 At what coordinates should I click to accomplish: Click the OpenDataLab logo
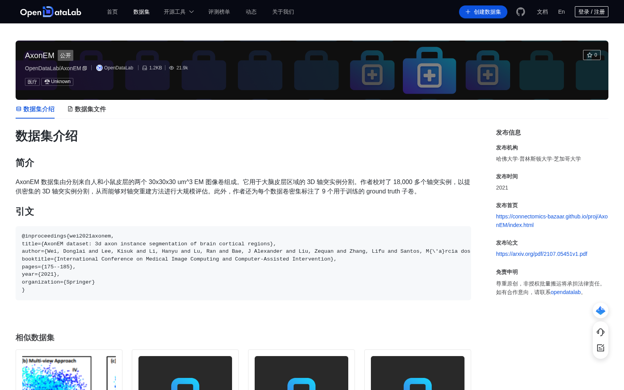coord(51,12)
